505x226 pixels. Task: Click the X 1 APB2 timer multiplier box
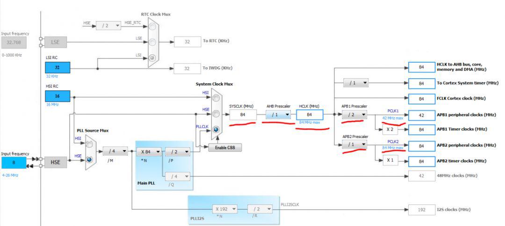tap(390, 160)
